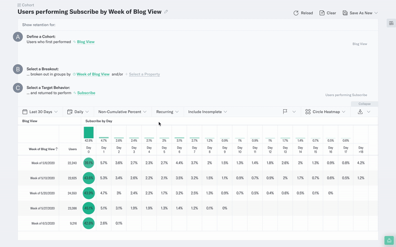396x247 pixels.
Task: Select the Week of 5/13/2020 row label
Action: click(43, 178)
